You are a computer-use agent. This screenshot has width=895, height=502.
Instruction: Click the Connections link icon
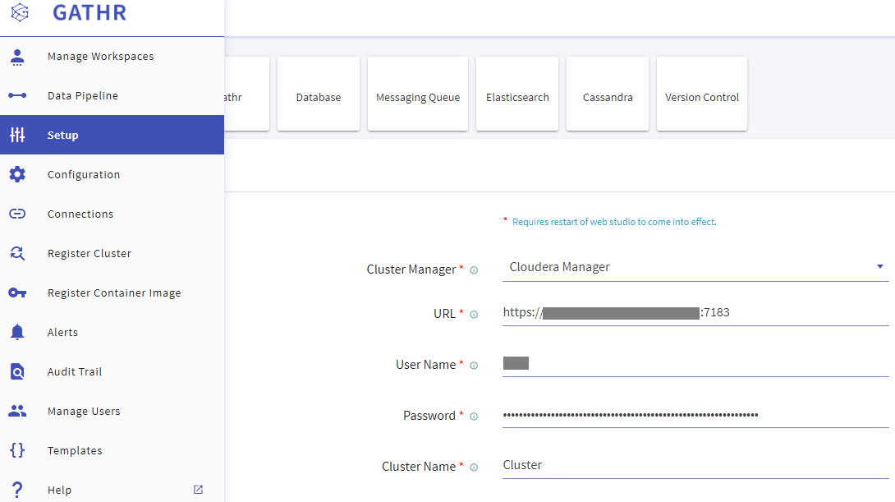(x=17, y=214)
